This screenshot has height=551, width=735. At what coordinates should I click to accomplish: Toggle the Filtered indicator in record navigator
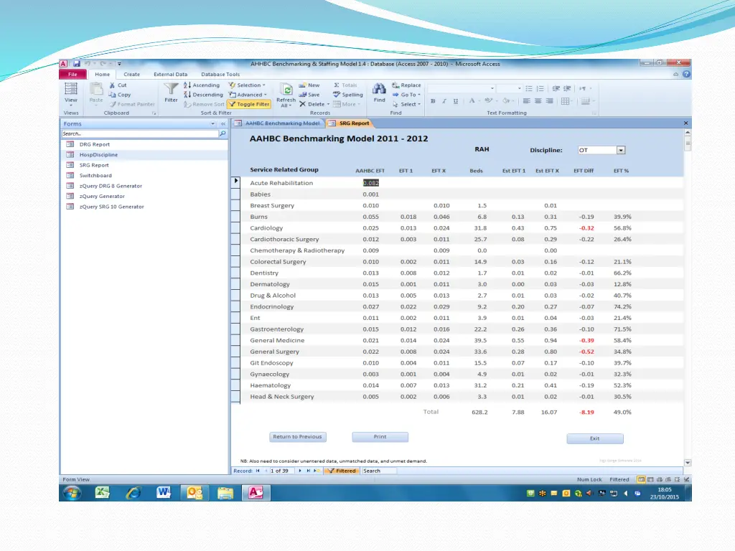click(342, 471)
